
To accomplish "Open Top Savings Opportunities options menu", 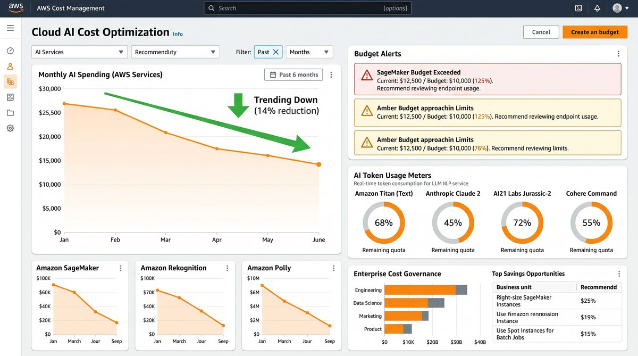I will [x=619, y=274].
